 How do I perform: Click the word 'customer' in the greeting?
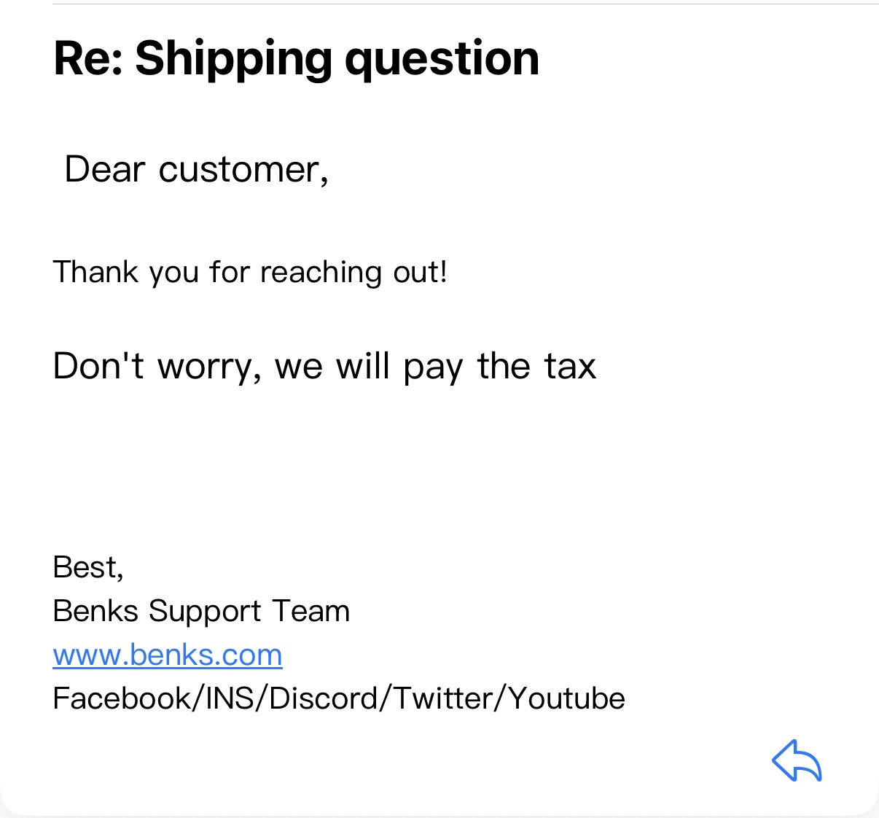[239, 171]
